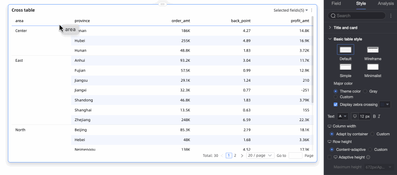Choose Custom major color option

336,97
